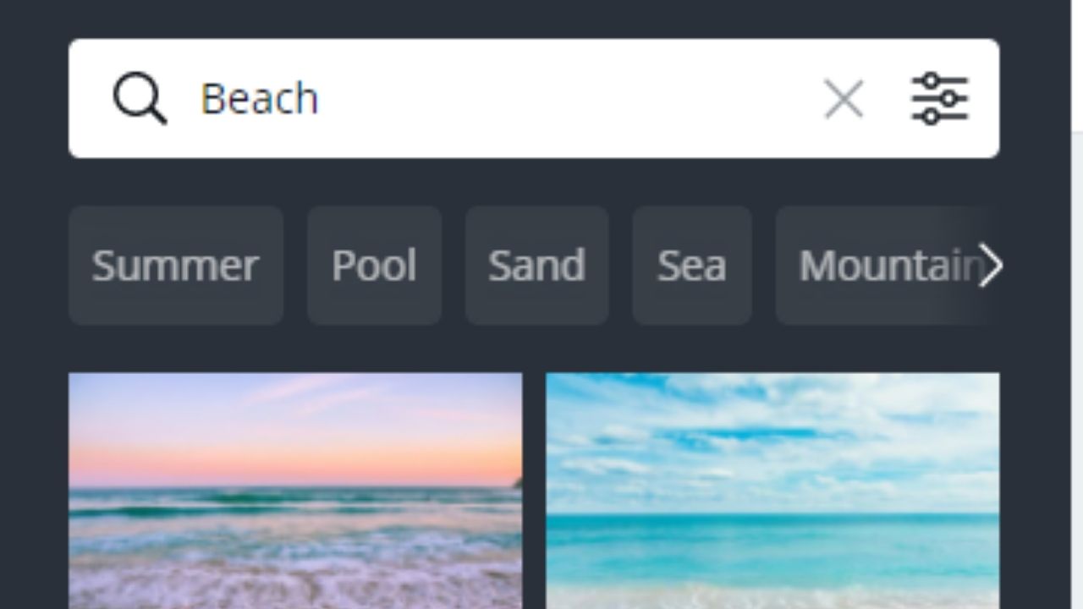The height and width of the screenshot is (609, 1083).
Task: Click the sandy shoreline in turquoise photo
Action: pos(772,595)
